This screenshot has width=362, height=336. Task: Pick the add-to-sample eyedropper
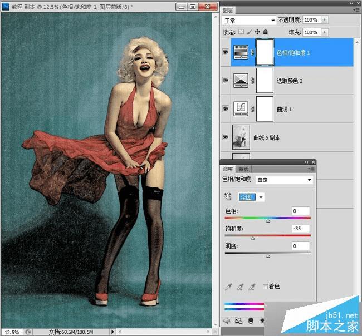point(240,286)
